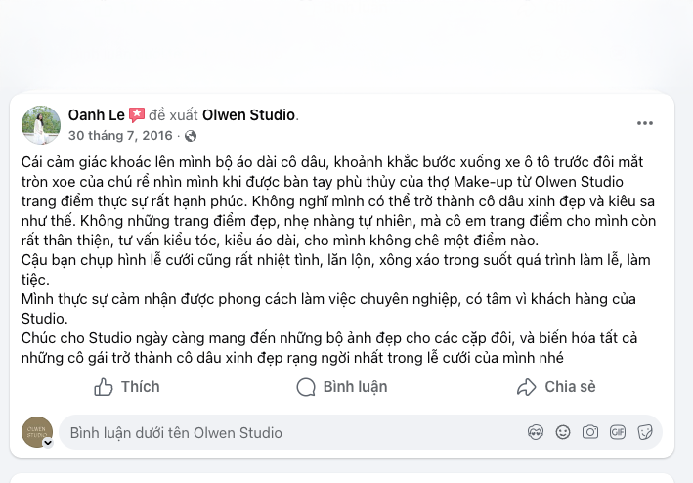Click Oanh Le's profile picture
Screen dimensions: 693x483
[x=41, y=125]
